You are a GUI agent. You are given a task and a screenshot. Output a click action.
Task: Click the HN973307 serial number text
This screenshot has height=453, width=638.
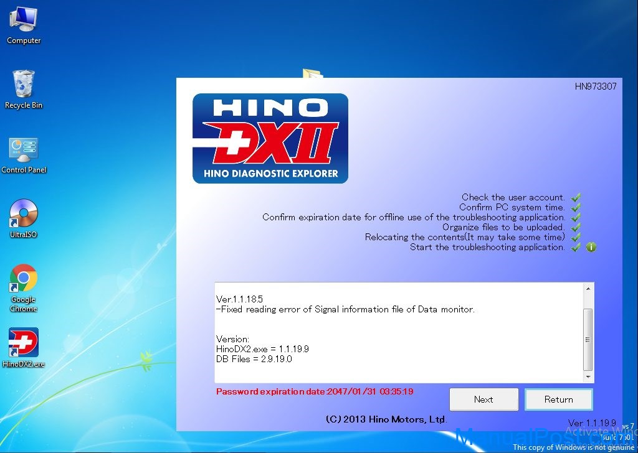pos(596,86)
